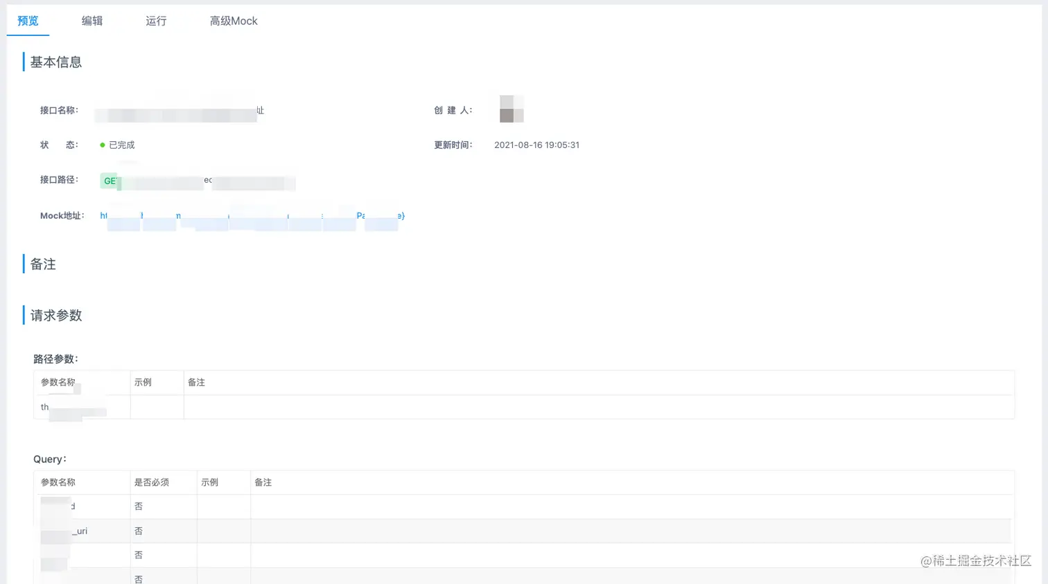
Task: Click the 路径参数 table label
Action: click(55, 358)
